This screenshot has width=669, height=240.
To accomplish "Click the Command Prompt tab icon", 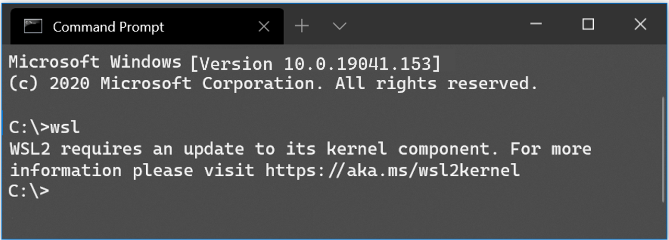I will click(x=33, y=26).
